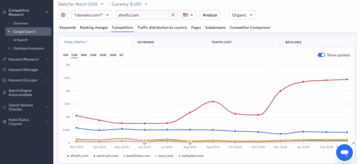Click the Keyword Grouper folder icon
357x164 pixels.
click(4, 80)
